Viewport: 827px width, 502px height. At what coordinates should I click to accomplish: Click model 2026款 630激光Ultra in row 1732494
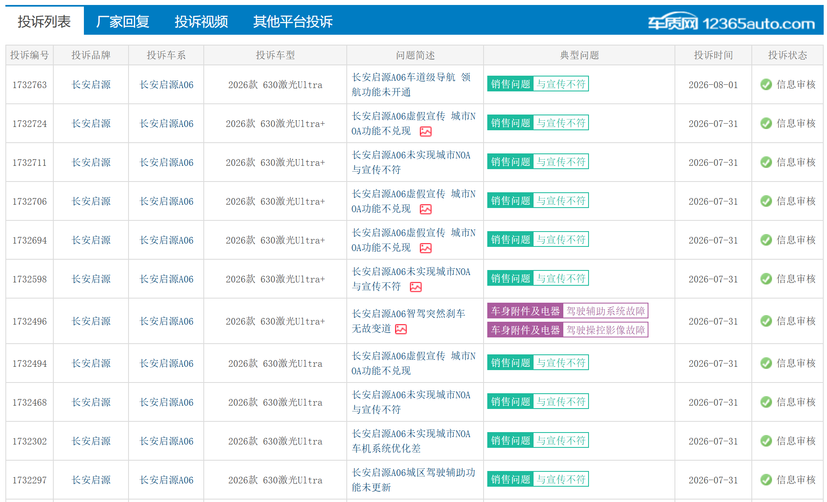click(x=275, y=363)
